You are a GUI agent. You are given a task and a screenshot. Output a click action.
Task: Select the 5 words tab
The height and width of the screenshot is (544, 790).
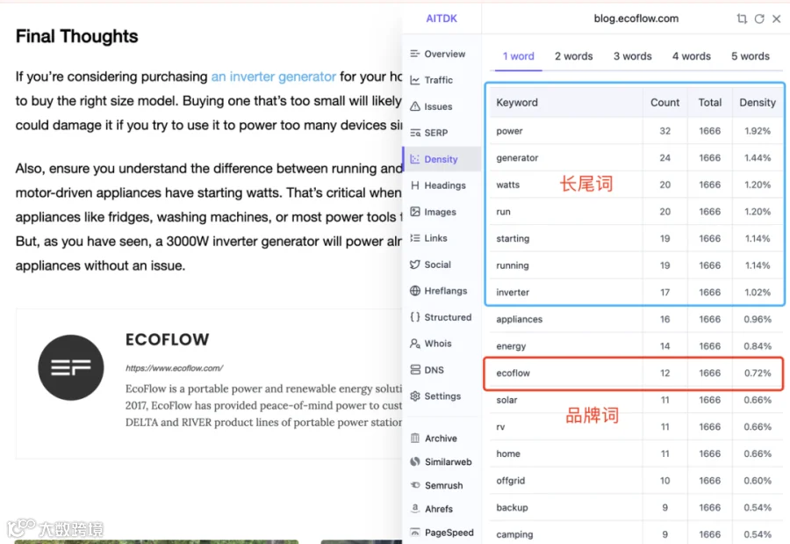point(750,56)
